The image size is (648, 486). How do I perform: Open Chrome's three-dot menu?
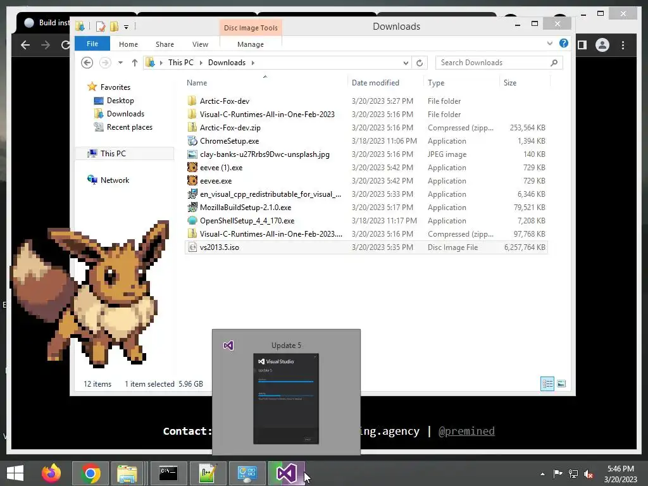tap(623, 45)
